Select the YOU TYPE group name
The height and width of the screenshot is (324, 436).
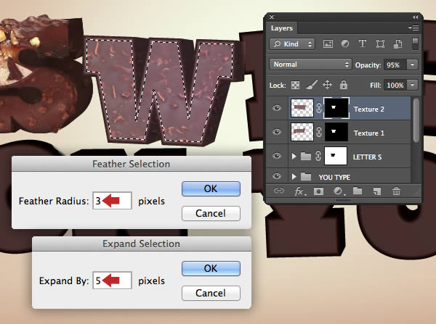point(334,178)
